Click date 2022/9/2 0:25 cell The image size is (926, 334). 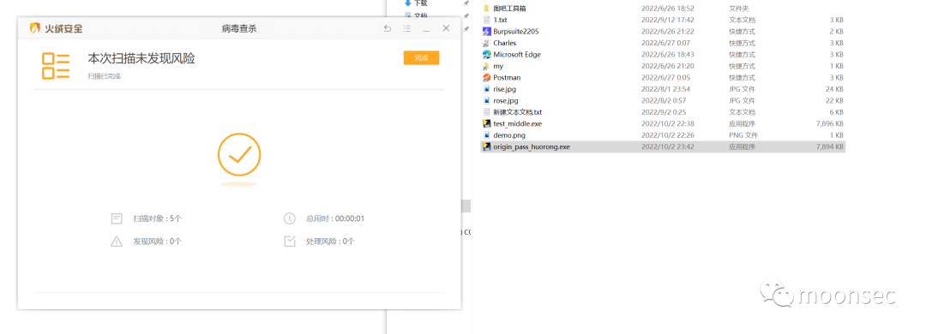(x=664, y=112)
